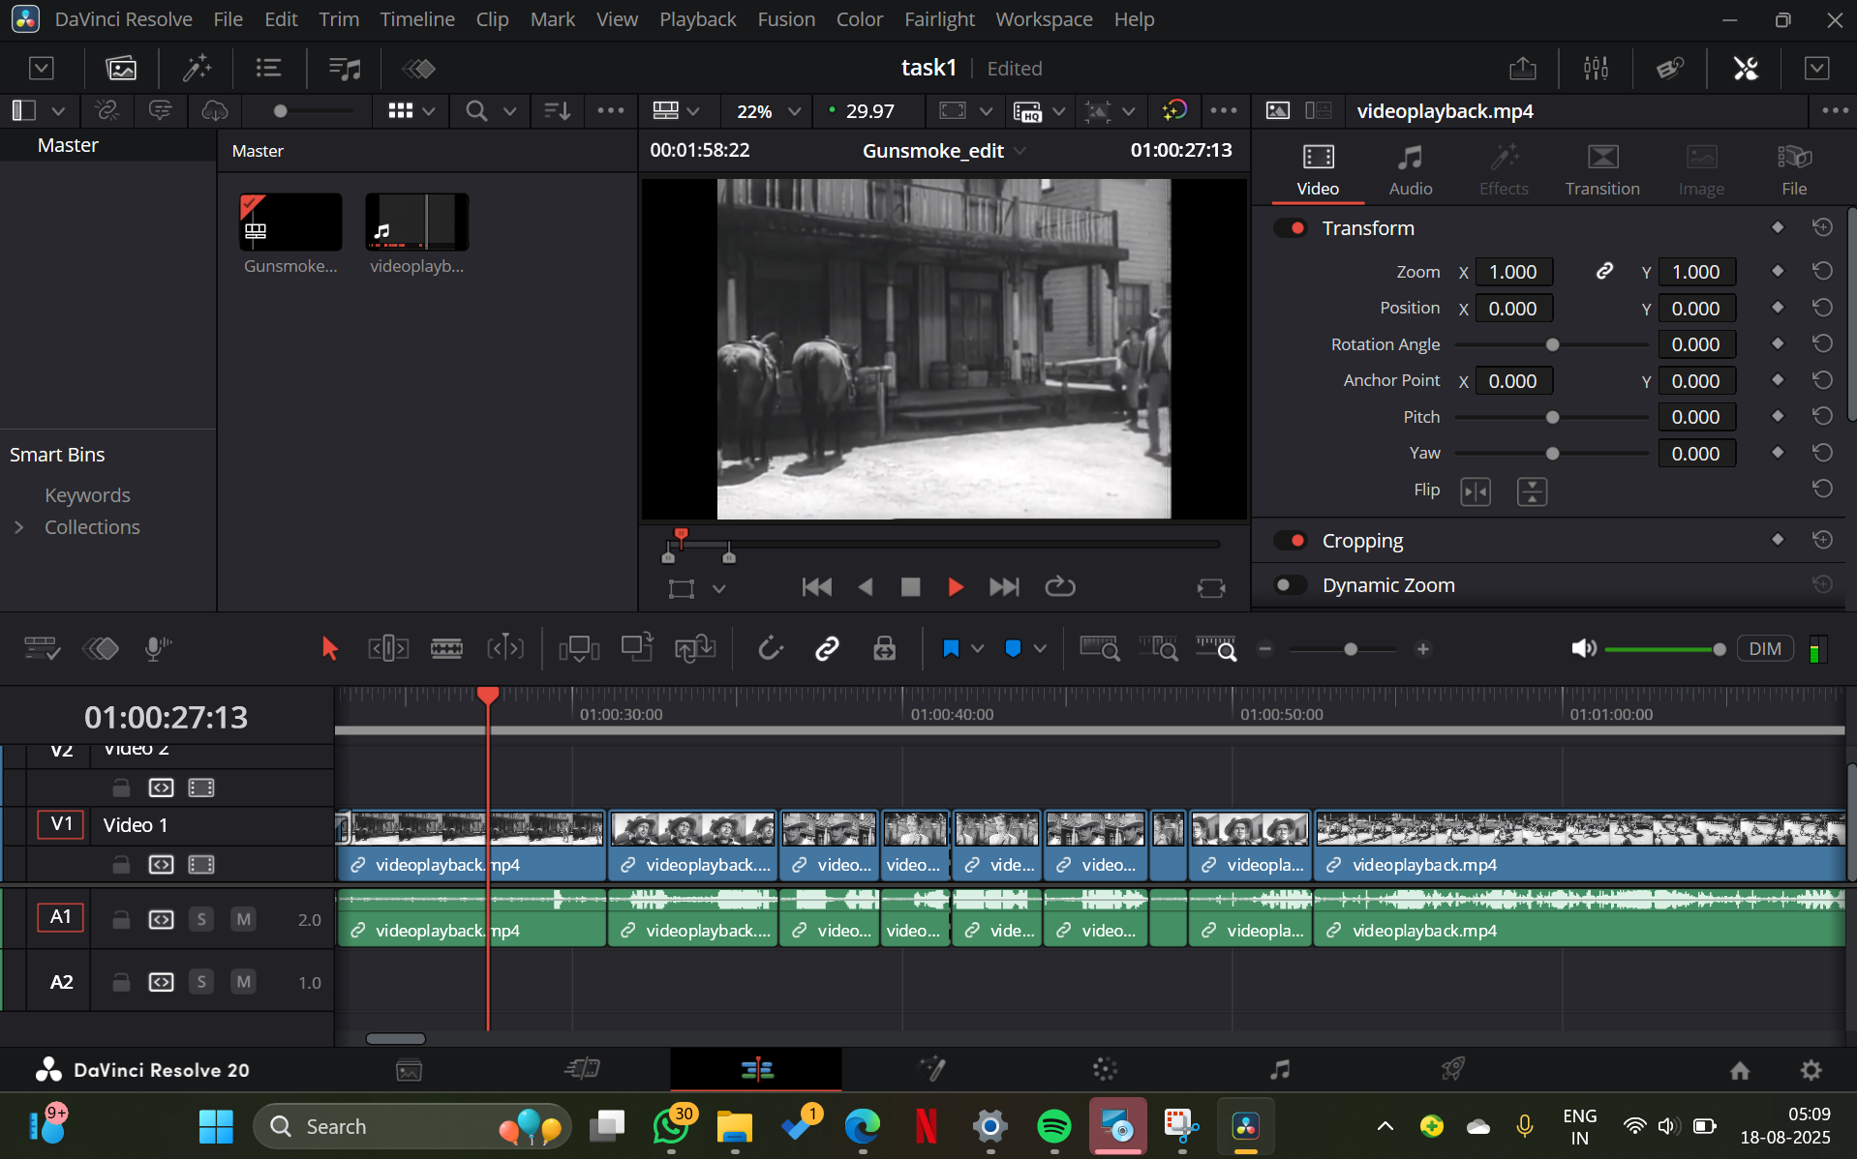Toggle timeline Snapping magnet icon
The width and height of the screenshot is (1857, 1159).
click(x=770, y=648)
